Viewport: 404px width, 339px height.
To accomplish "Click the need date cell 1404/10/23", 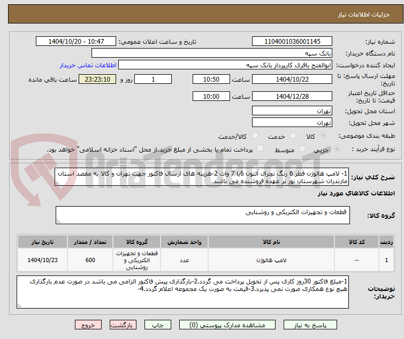I will 42,260.
